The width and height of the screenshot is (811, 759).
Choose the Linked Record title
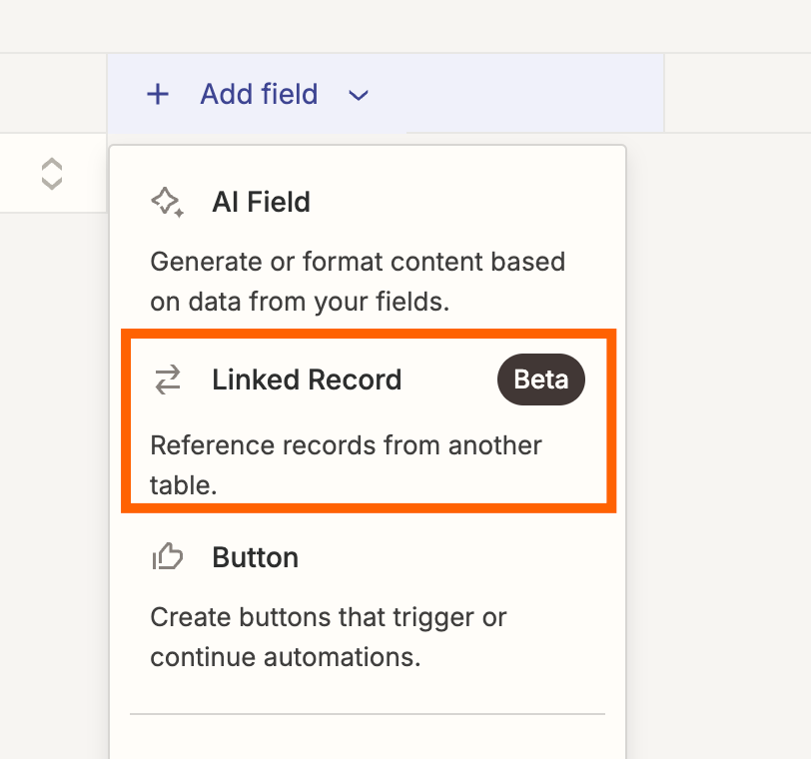pos(307,380)
